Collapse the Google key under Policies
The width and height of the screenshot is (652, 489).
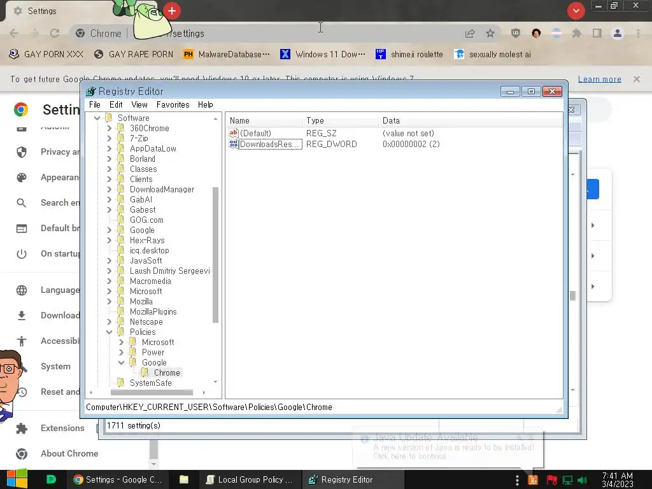121,362
